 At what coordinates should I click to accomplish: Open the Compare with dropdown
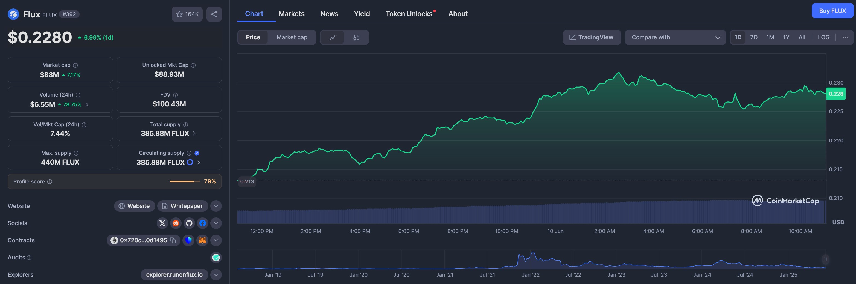pyautogui.click(x=675, y=37)
